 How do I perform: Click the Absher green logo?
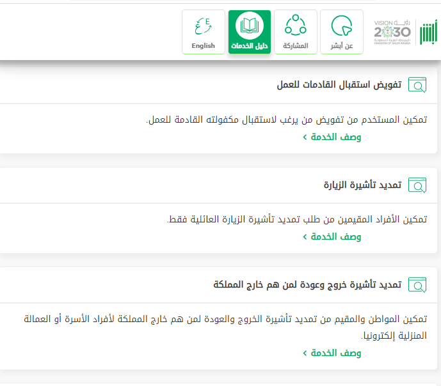(428, 31)
